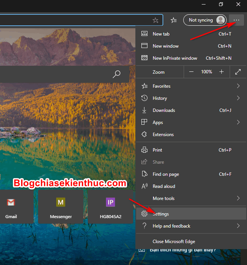
Task: Expand the Favorites submenu chevron
Action: pos(238,86)
